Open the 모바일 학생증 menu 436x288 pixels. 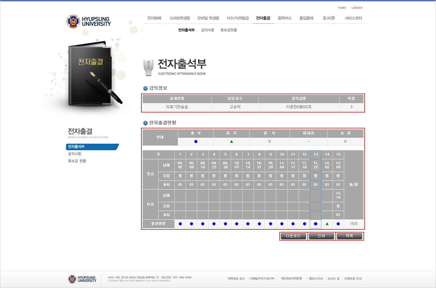pyautogui.click(x=208, y=18)
